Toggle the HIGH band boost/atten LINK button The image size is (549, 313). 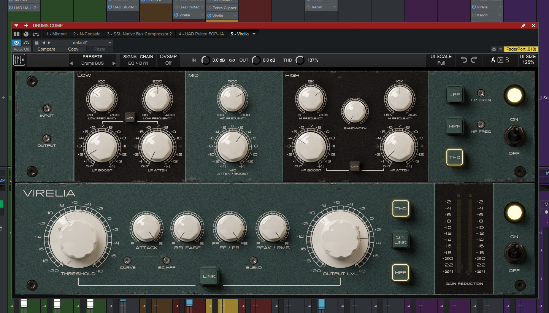point(355,166)
